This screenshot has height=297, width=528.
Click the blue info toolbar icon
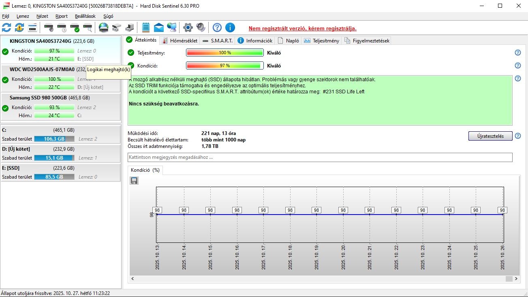click(230, 27)
